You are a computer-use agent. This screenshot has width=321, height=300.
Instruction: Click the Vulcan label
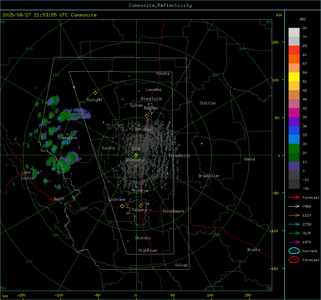pos(182,265)
